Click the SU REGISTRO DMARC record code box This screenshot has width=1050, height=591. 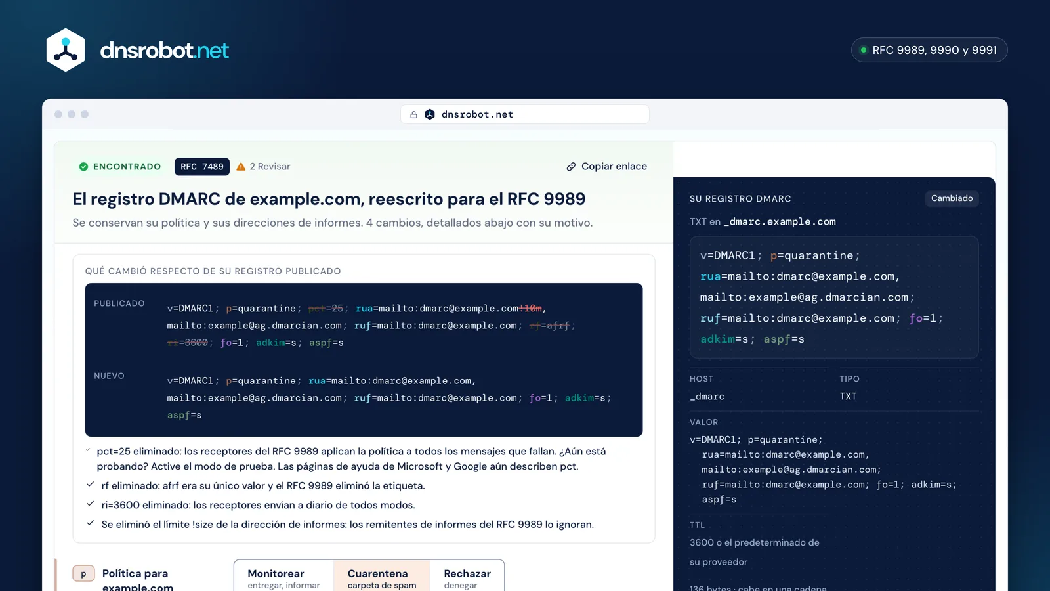[834, 297]
